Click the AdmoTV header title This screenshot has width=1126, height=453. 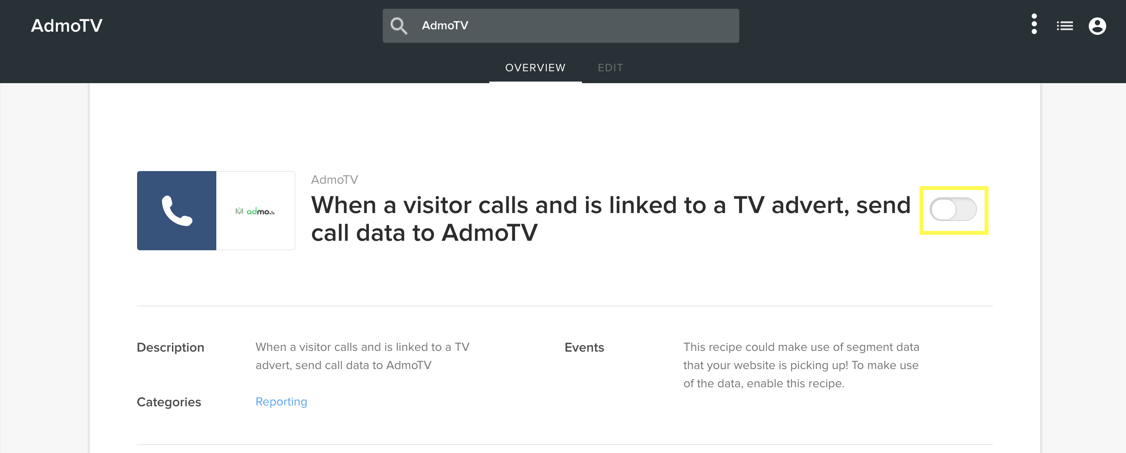click(67, 26)
